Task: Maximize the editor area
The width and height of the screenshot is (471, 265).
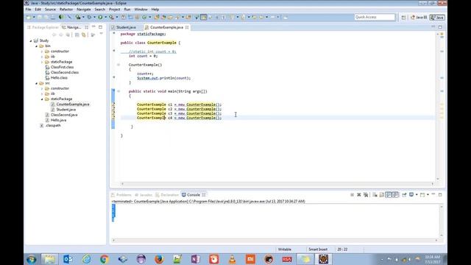Action: pyautogui.click(x=440, y=27)
